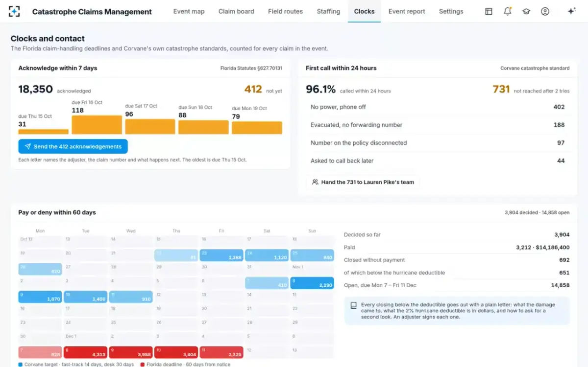Select the Event report tab
588x367 pixels.
tap(407, 11)
